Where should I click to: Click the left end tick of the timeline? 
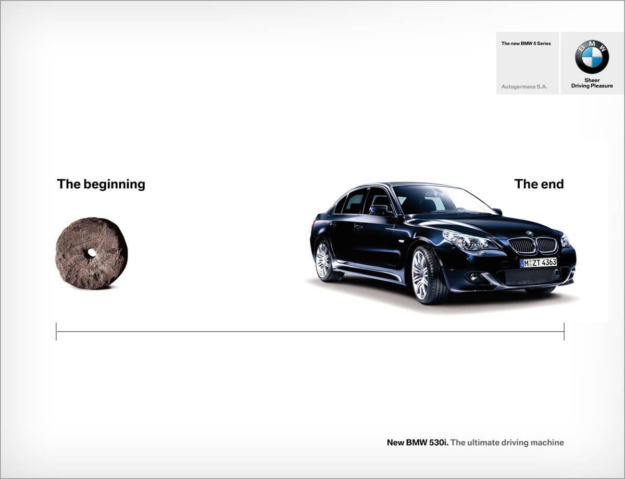coord(56,331)
